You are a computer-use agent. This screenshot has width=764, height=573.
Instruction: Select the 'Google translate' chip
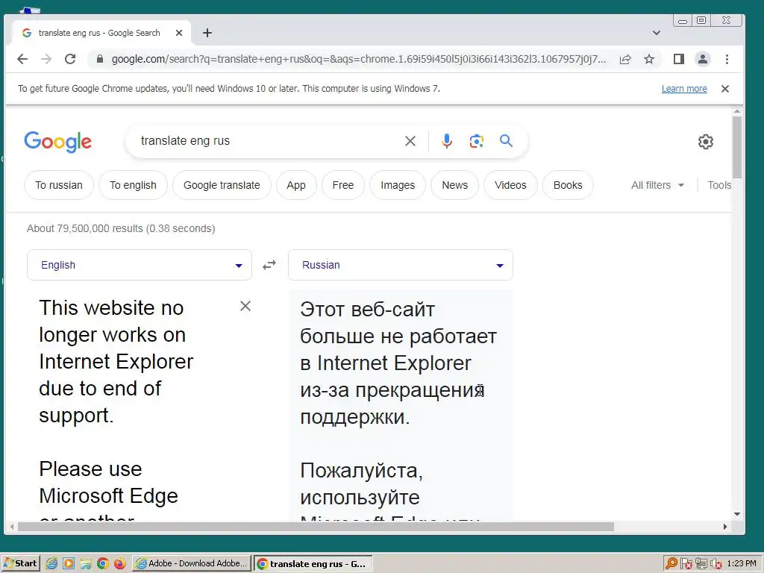(222, 185)
